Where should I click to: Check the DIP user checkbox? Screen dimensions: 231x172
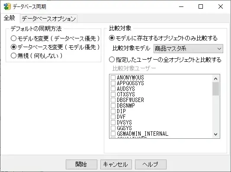pyautogui.click(x=113, y=111)
